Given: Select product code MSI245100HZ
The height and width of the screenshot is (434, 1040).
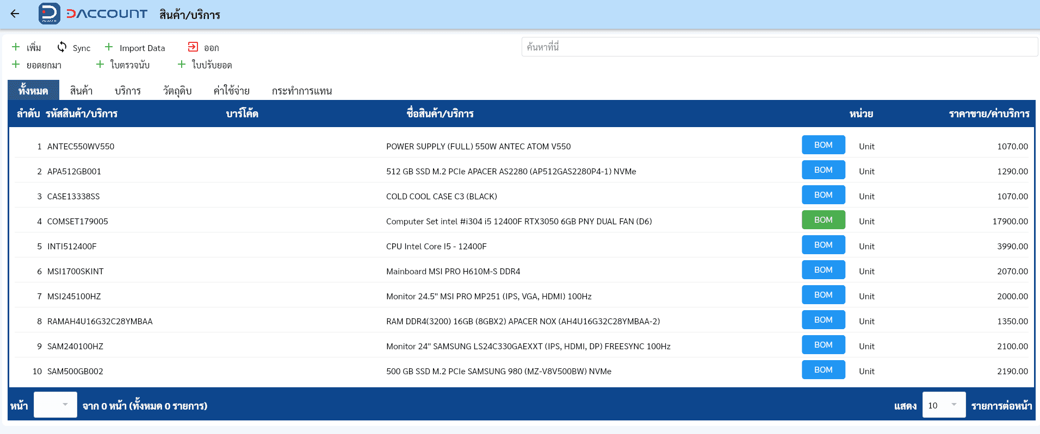Looking at the screenshot, I should 74,297.
